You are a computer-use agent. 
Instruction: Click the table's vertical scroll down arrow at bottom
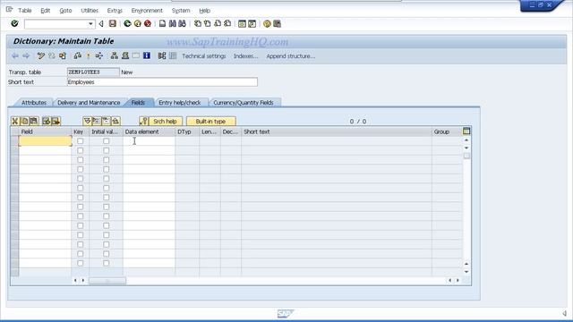(x=466, y=272)
